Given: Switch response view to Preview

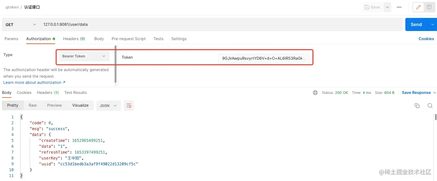Looking at the screenshot, I should 55,105.
